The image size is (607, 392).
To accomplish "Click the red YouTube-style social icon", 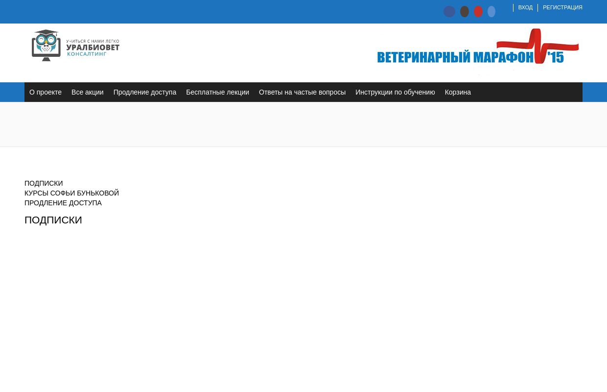I will click(478, 11).
